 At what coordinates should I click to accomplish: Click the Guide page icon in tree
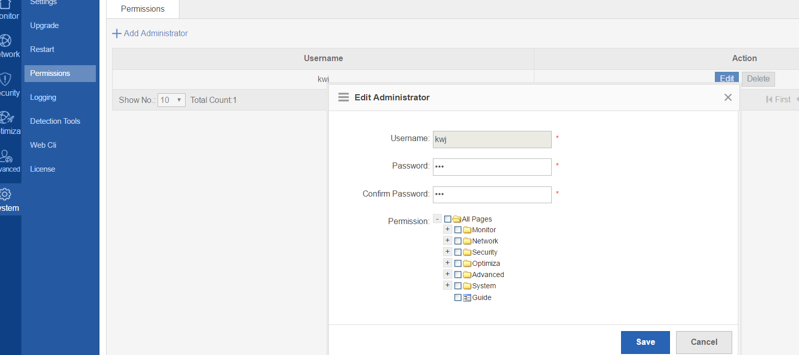point(467,298)
